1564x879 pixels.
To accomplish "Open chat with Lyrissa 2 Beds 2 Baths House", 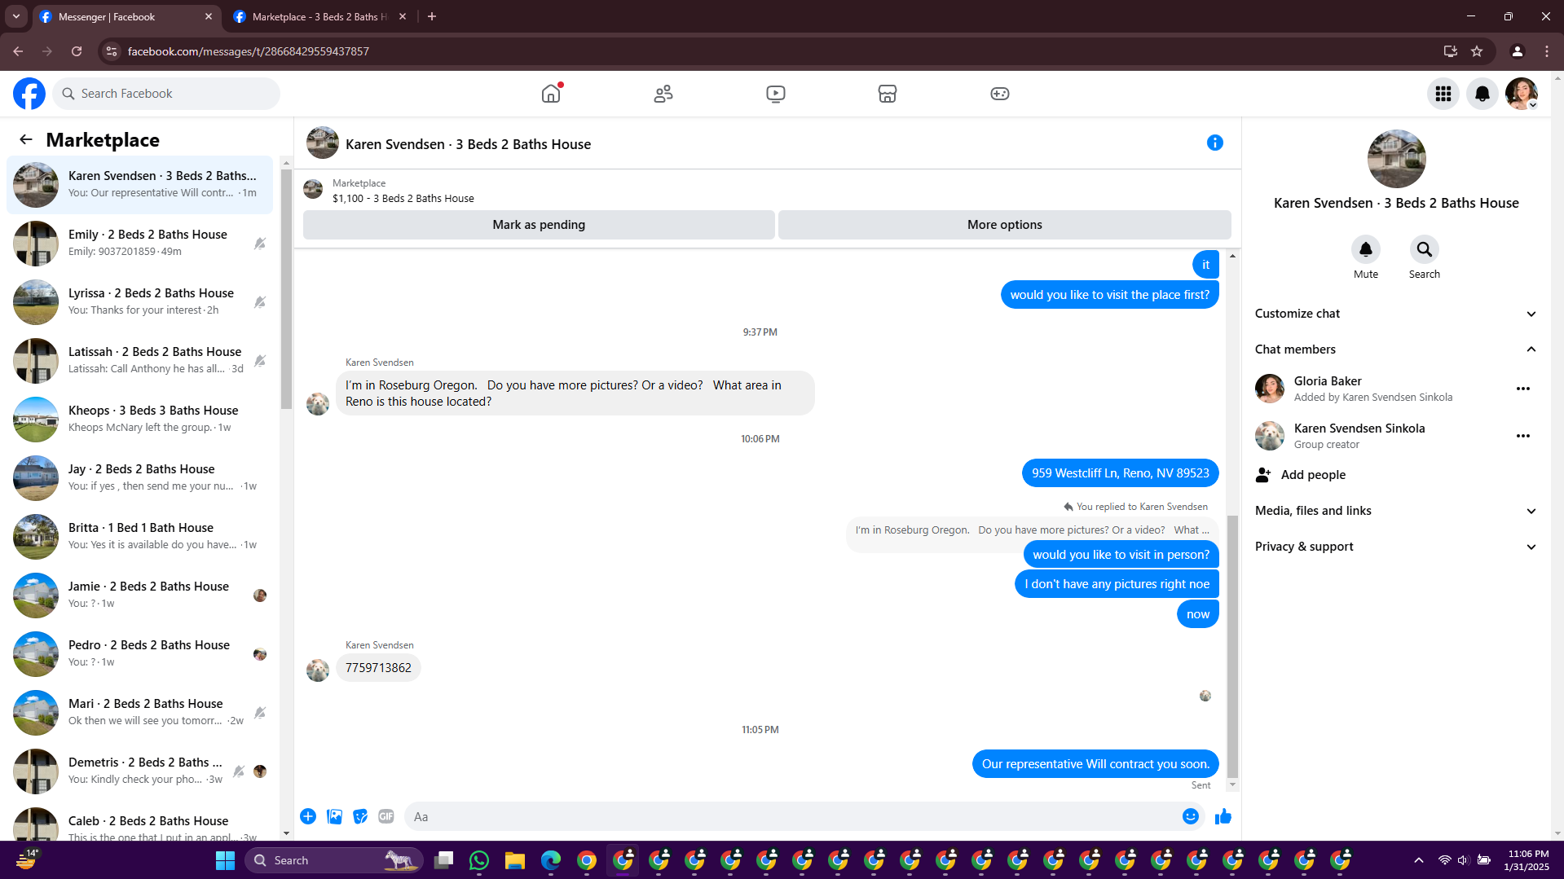I will [x=140, y=302].
